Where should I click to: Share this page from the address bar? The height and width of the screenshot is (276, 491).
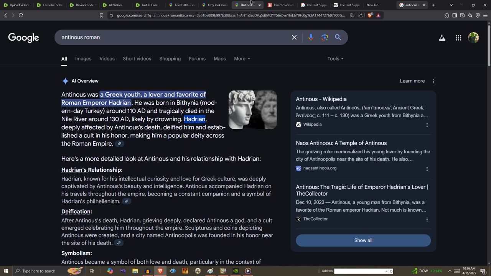pos(361,15)
